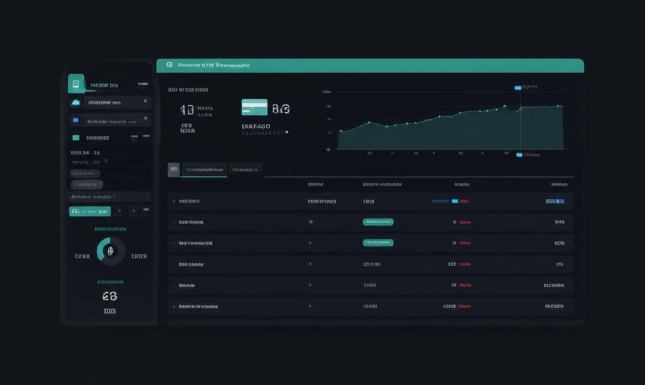The height and width of the screenshot is (385, 645).
Task: Click the dark input bar above teal sidebar button
Action: click(x=109, y=197)
